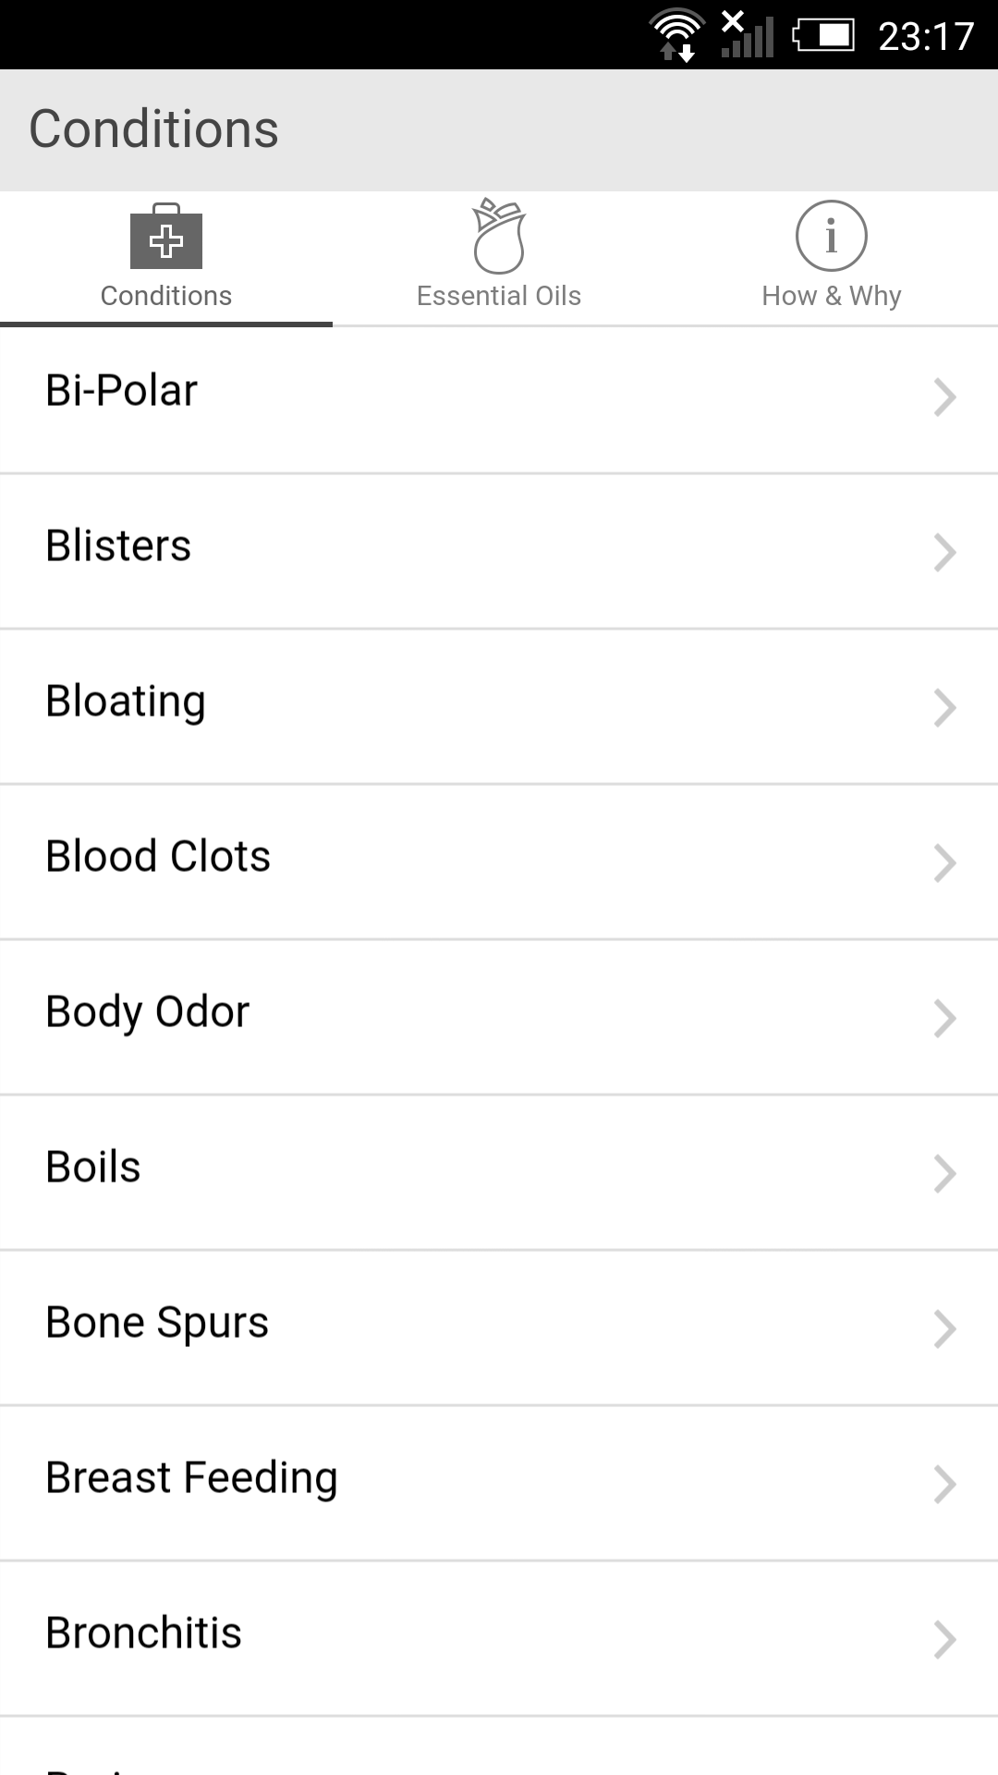Image resolution: width=998 pixels, height=1775 pixels.
Task: Expand the Bi-Polar chevron arrow
Action: tap(943, 398)
